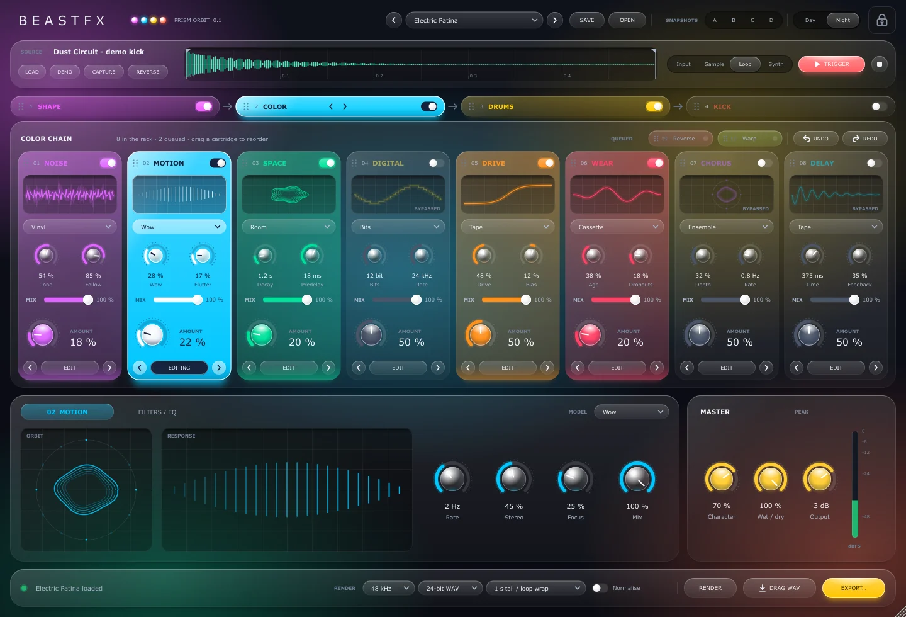906x617 pixels.
Task: Click the master Output knob
Action: pyautogui.click(x=819, y=479)
